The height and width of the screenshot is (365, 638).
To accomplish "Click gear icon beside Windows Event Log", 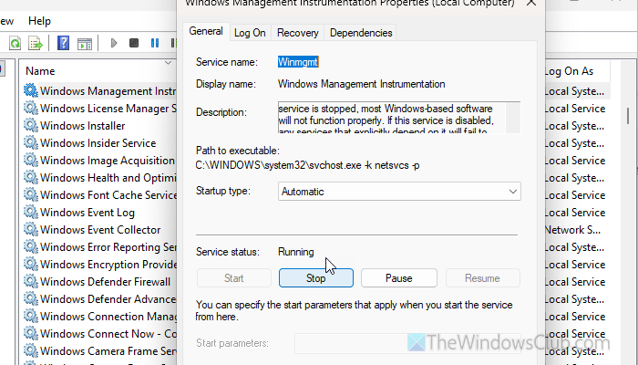I will (x=30, y=212).
